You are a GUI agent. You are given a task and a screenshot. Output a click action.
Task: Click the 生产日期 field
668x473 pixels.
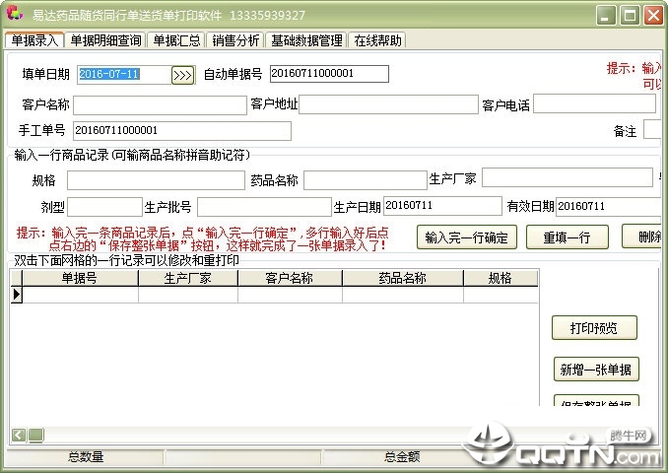click(442, 206)
